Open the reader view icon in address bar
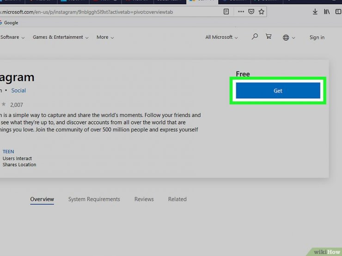This screenshot has width=342, height=256. tap(226, 12)
